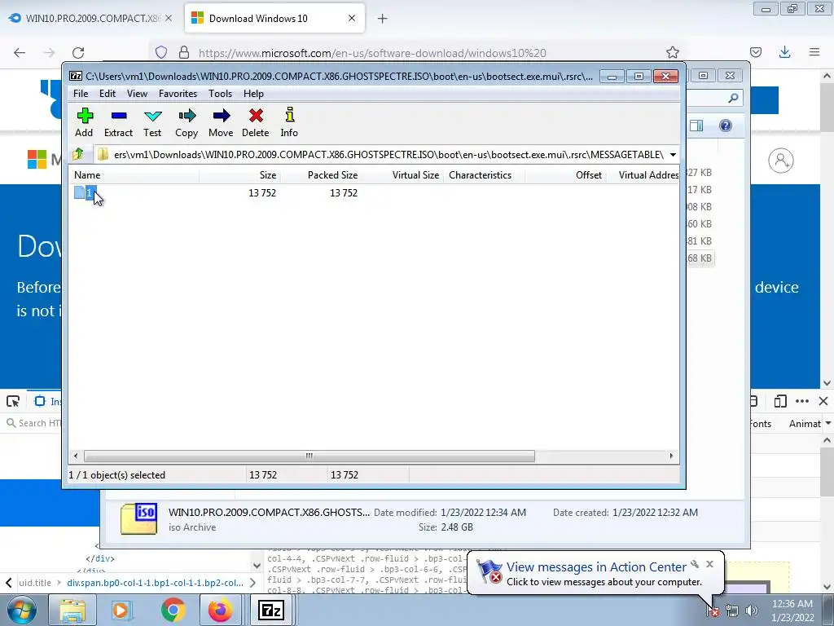The height and width of the screenshot is (626, 834).
Task: Go up one folder level in 7-Zip
Action: tap(78, 154)
